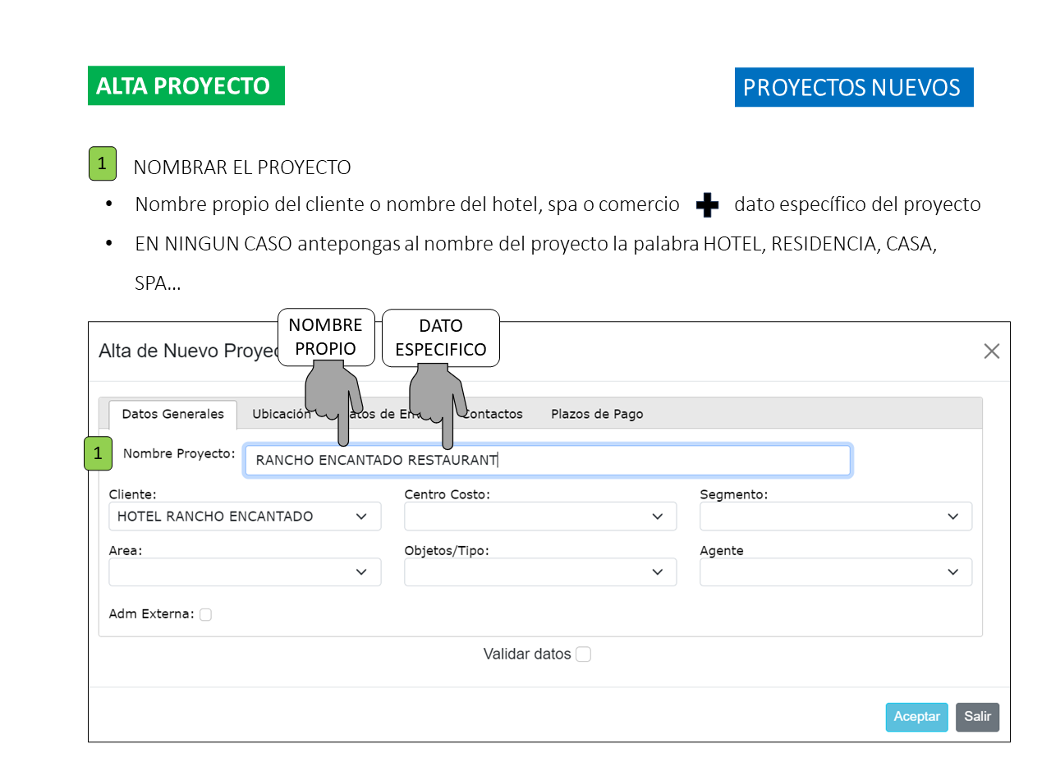Click the green 1 badge beside Nombre Proyecto
Screen dimensions: 1051x776
[x=98, y=453]
